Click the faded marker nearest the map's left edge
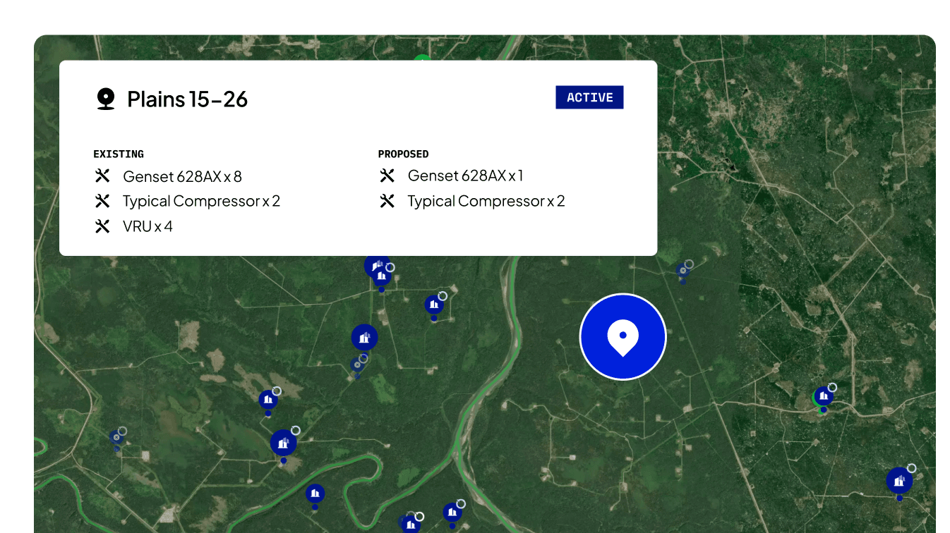The image size is (950, 533). click(116, 437)
